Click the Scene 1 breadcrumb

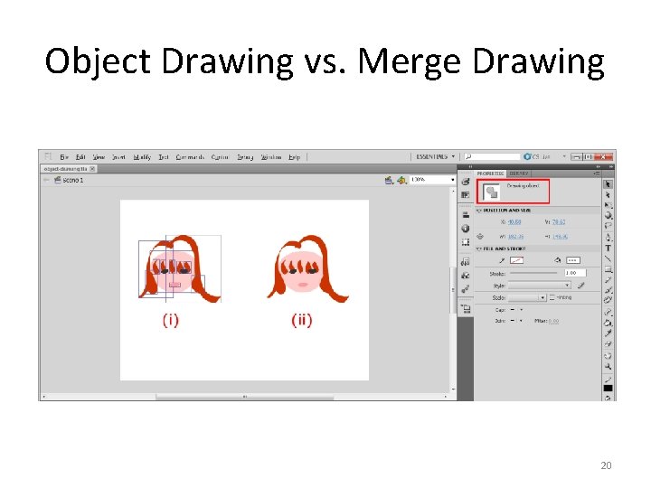[x=69, y=180]
